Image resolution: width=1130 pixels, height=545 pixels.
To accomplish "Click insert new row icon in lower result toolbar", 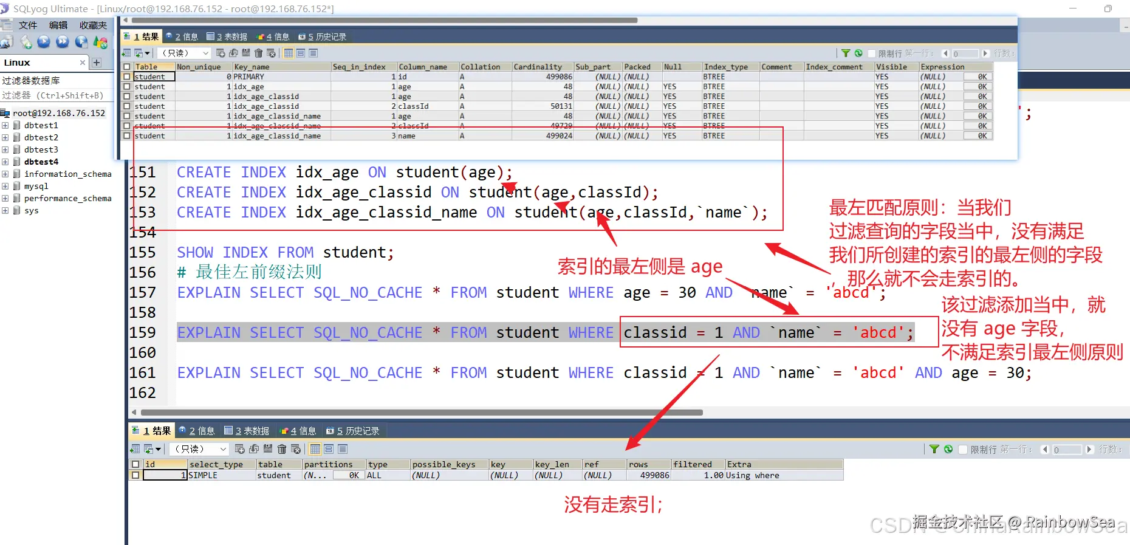I will pyautogui.click(x=240, y=449).
